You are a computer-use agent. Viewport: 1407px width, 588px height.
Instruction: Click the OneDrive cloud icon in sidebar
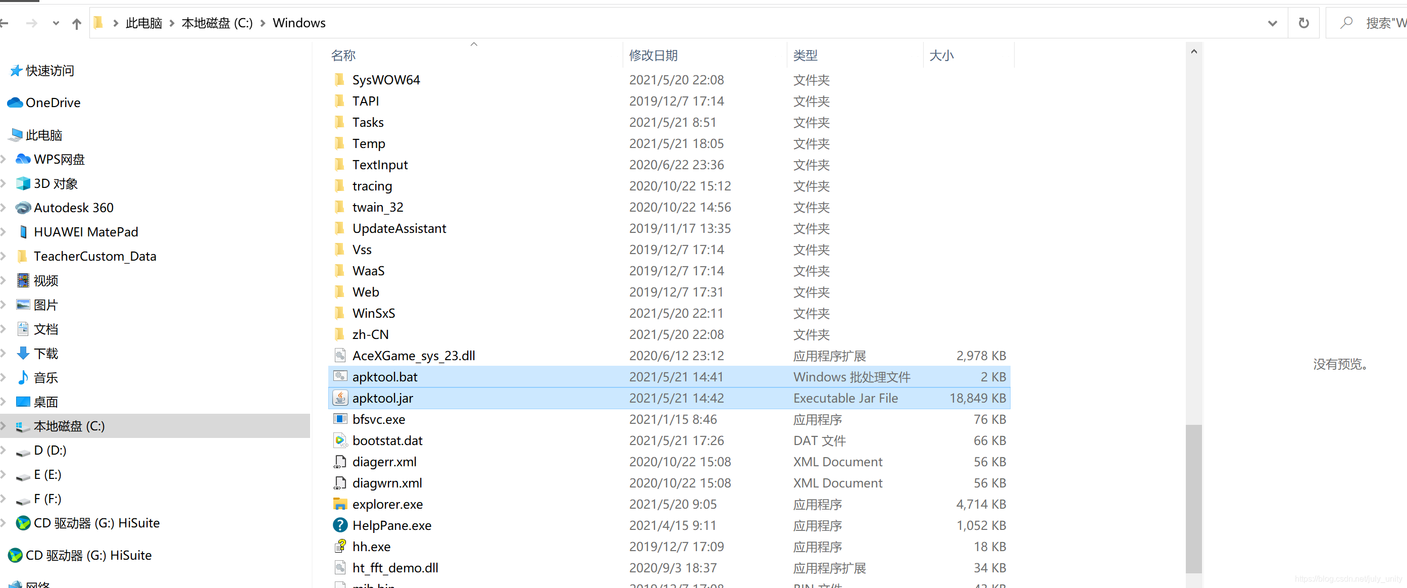[x=15, y=103]
